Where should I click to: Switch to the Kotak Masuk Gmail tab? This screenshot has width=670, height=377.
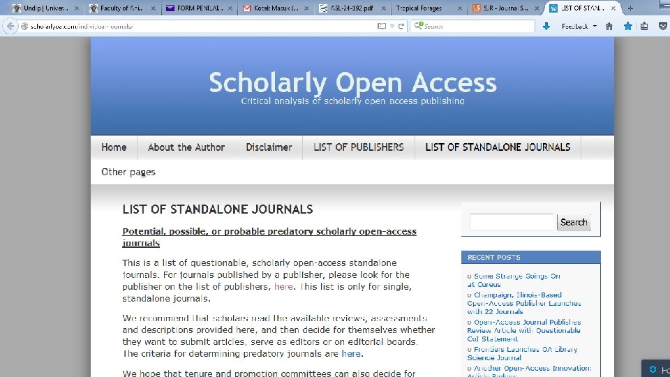tap(276, 8)
